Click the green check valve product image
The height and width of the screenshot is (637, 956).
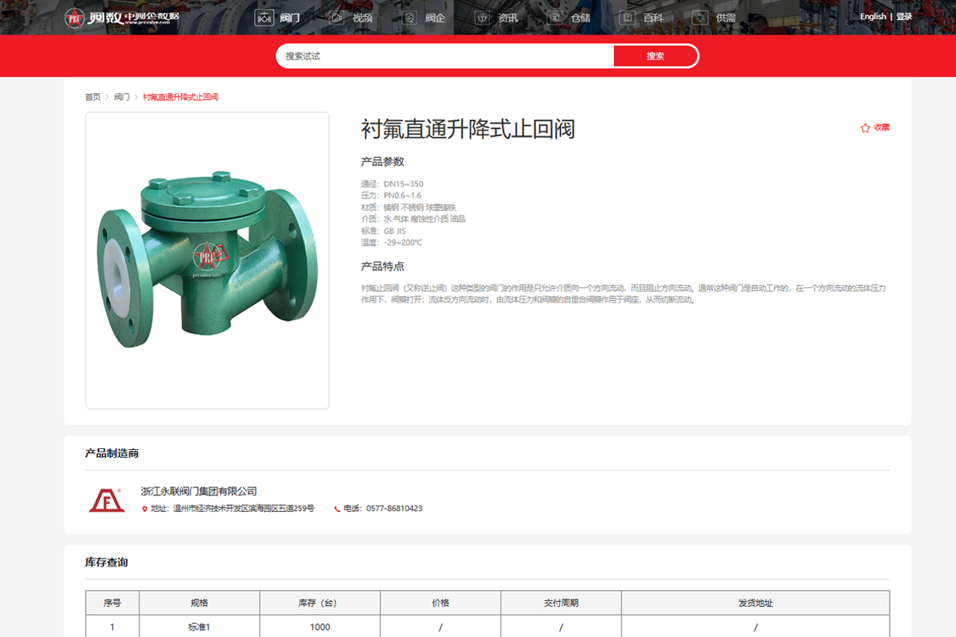pos(207,260)
